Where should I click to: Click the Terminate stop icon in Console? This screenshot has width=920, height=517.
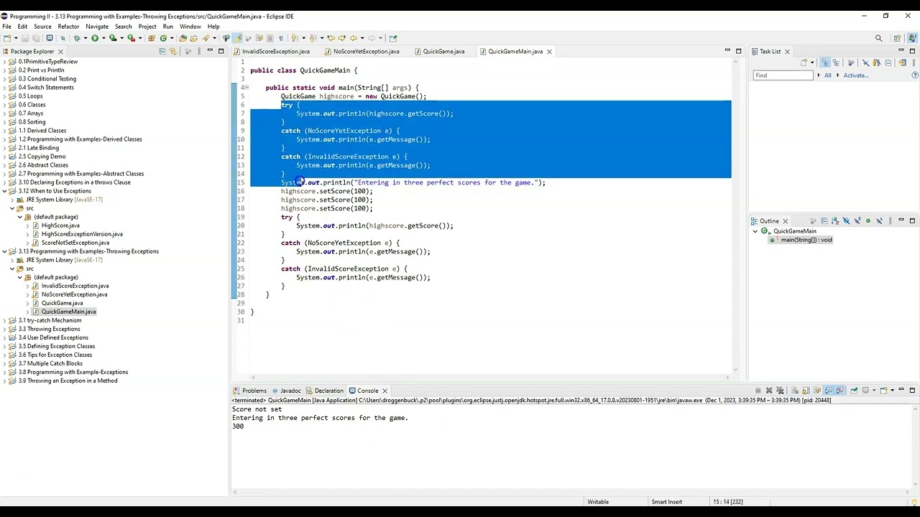[758, 391]
